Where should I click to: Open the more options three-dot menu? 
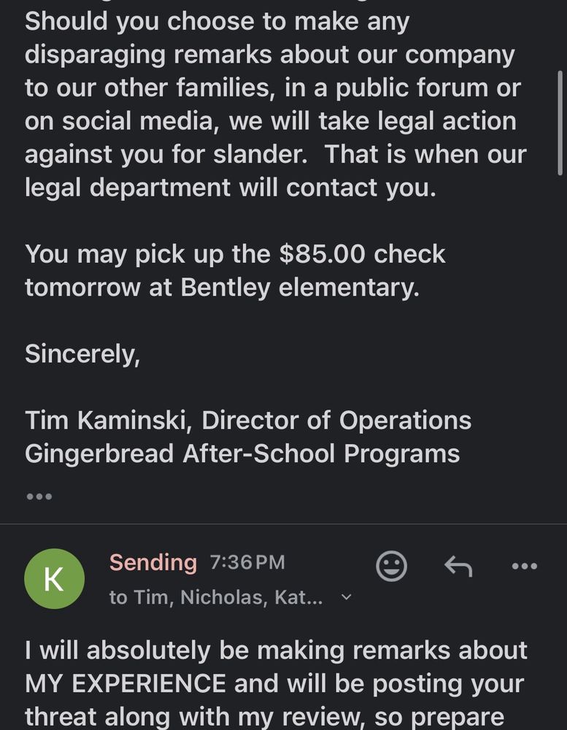click(524, 566)
